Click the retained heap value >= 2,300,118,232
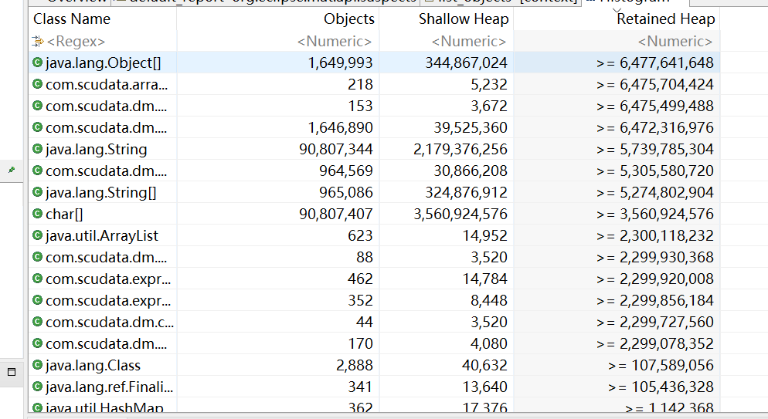This screenshot has height=419, width=768. 655,235
